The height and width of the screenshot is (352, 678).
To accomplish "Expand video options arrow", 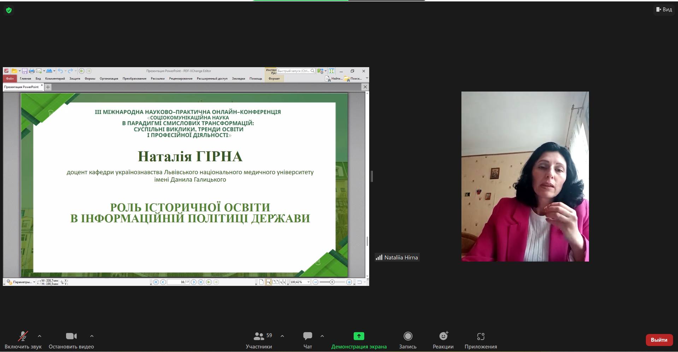I will tap(92, 336).
